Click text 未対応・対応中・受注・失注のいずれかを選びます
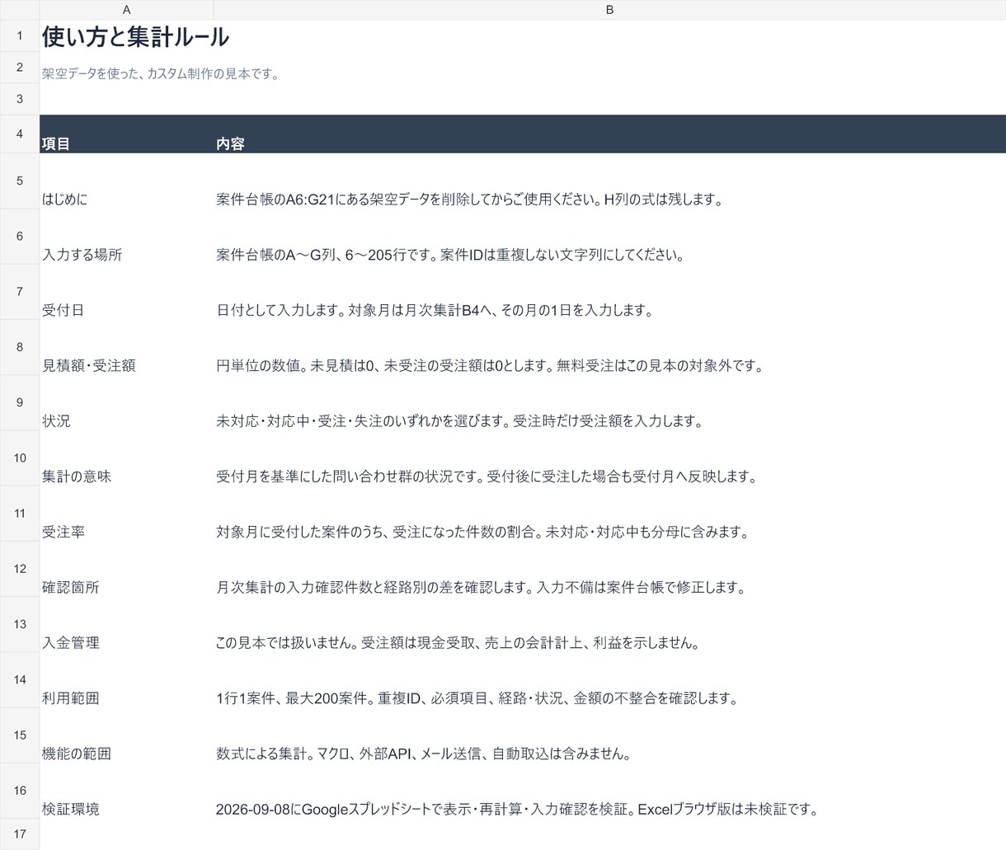The image size is (1006, 850). pos(363,420)
